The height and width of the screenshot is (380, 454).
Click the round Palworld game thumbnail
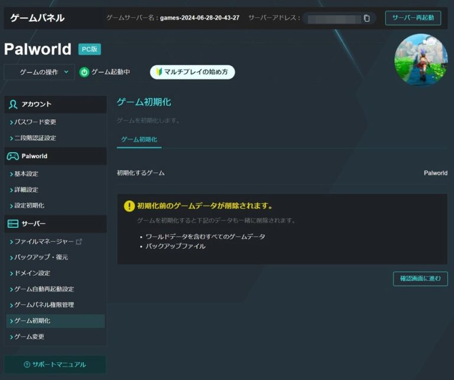tap(421, 59)
